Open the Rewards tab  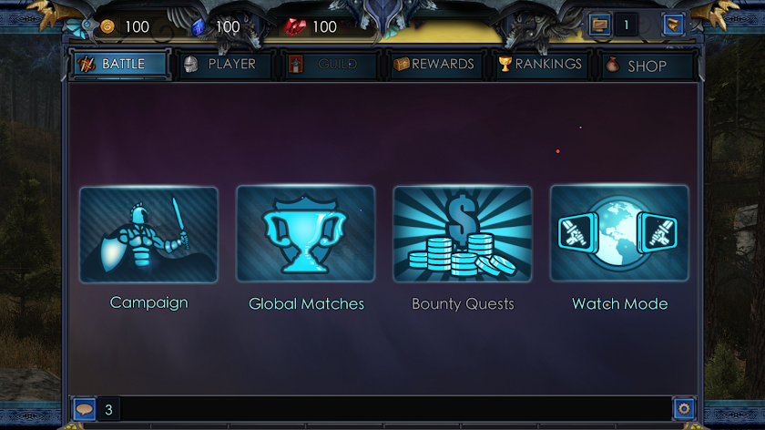pyautogui.click(x=434, y=64)
